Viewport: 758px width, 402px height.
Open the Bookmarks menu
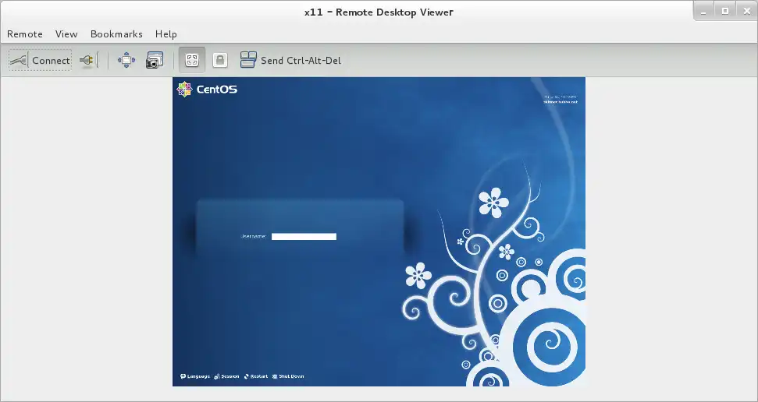pyautogui.click(x=116, y=33)
